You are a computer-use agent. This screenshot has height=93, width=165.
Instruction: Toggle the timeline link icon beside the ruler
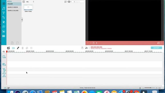4,52
